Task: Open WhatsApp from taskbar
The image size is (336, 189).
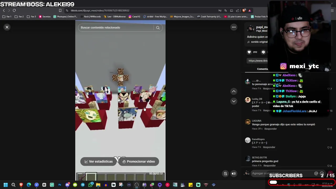Action: tap(90, 185)
